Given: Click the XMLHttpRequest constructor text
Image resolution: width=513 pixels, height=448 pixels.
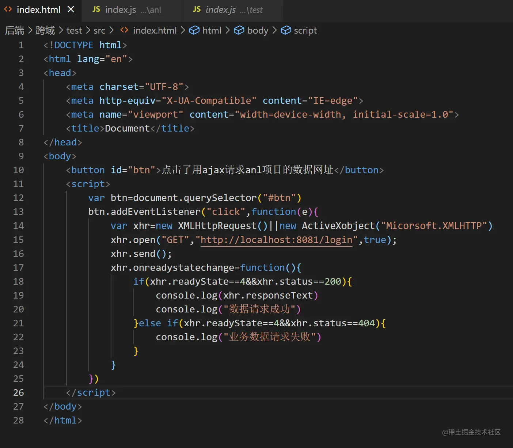Looking at the screenshot, I should (217, 226).
